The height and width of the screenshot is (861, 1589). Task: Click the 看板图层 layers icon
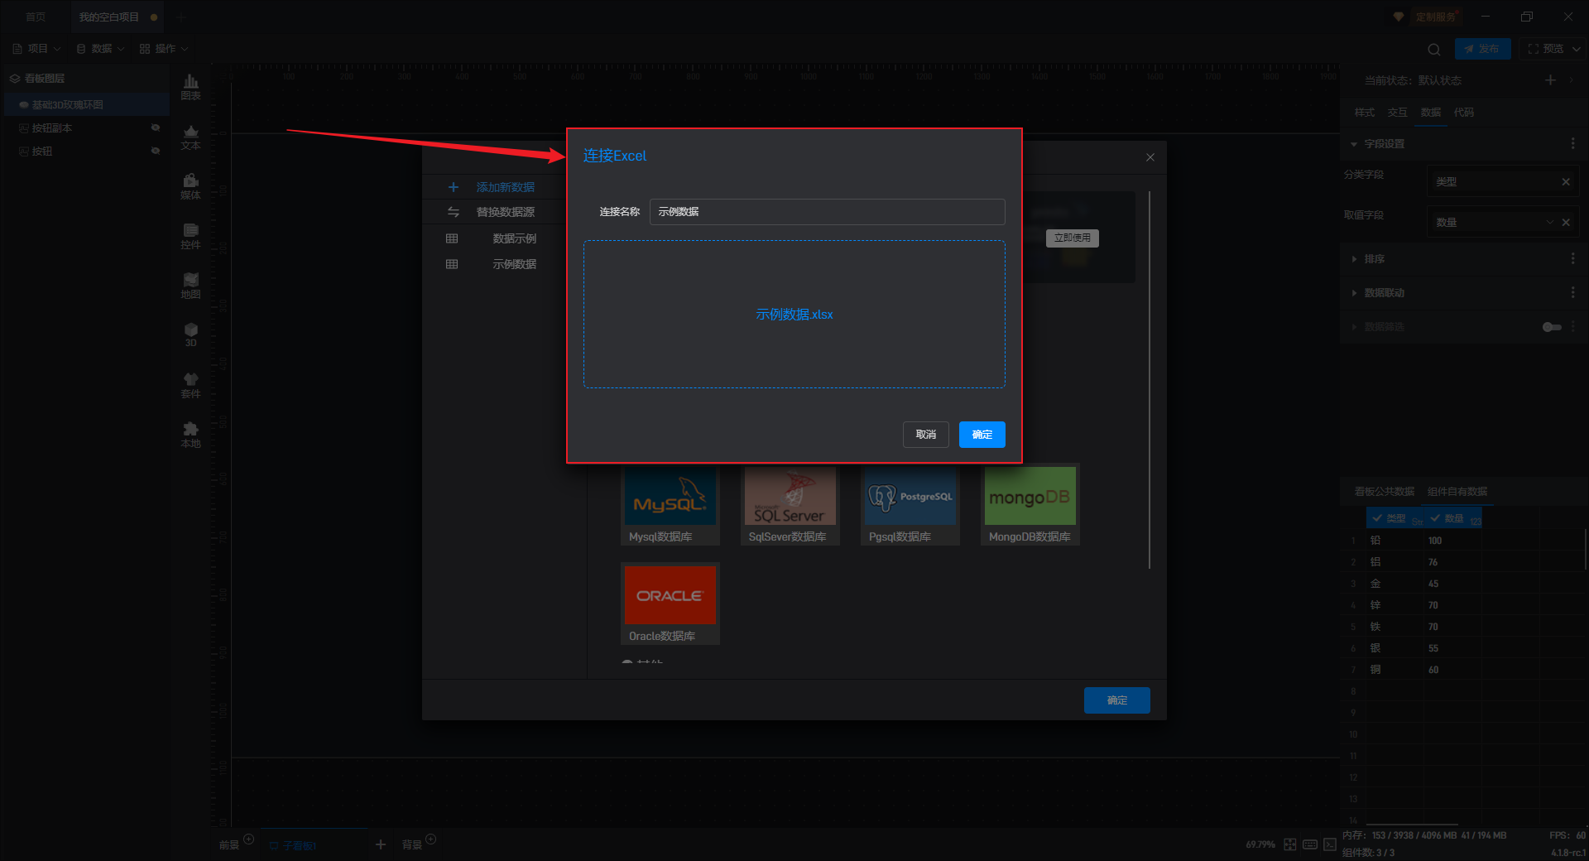tap(15, 78)
